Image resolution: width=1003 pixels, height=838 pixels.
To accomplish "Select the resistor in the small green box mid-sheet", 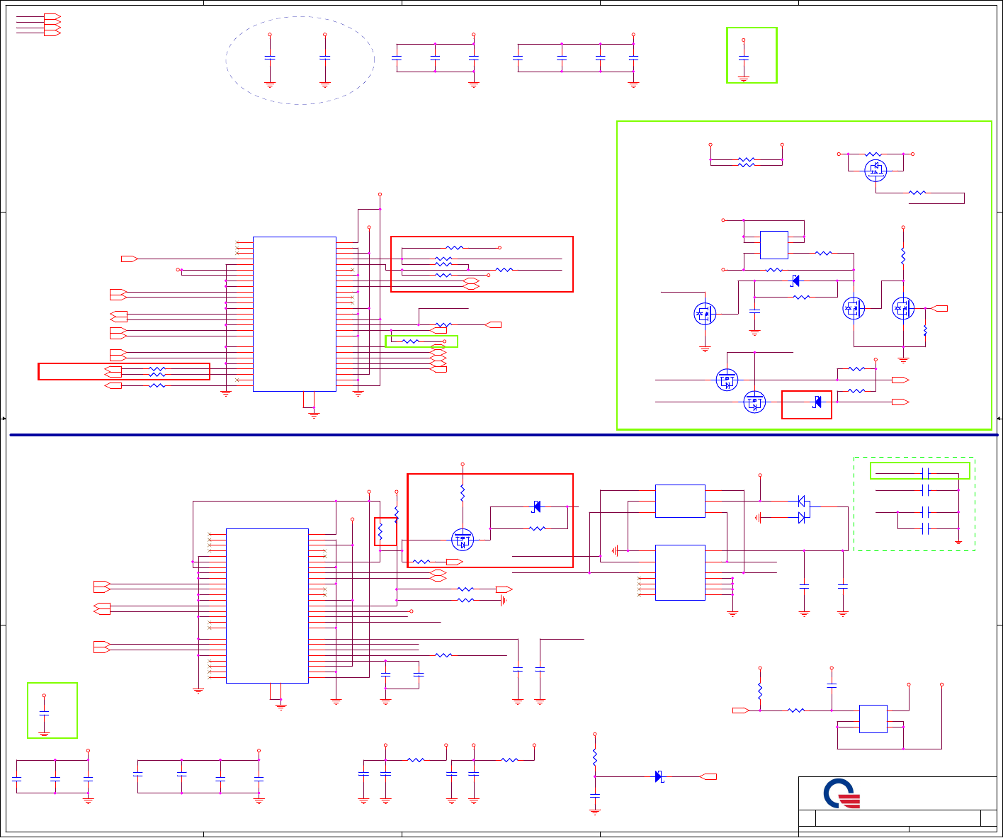I will [x=411, y=341].
